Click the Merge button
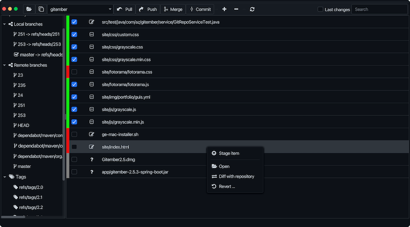The width and height of the screenshot is (410, 227). [173, 9]
